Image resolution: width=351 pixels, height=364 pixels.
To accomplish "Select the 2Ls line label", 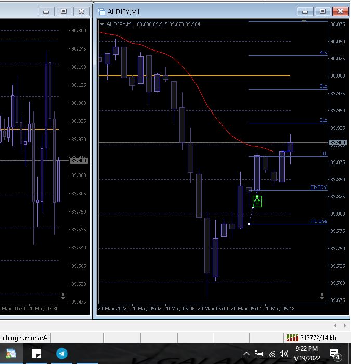I will (x=323, y=120).
